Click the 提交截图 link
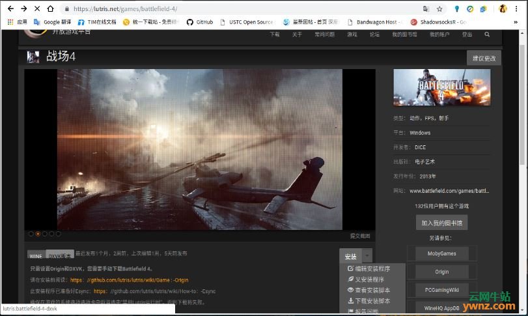Screen dimensions: 528x316 360,236
